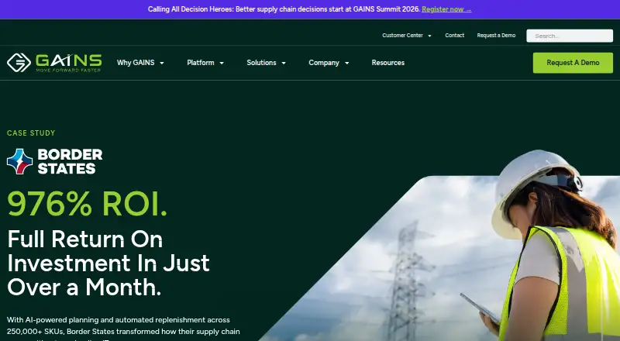Click the AI-powered planning description paragraph

point(123,329)
